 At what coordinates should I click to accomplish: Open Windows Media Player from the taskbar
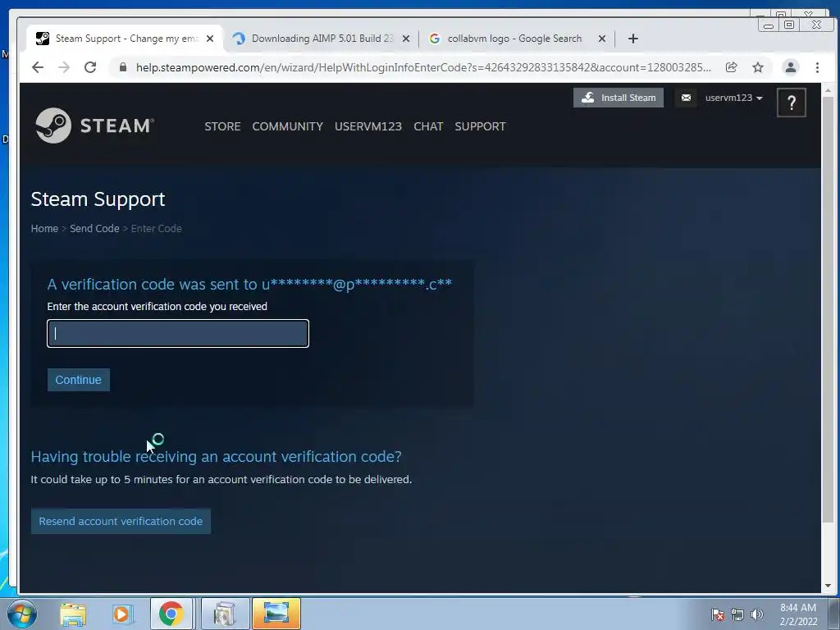coord(122,614)
